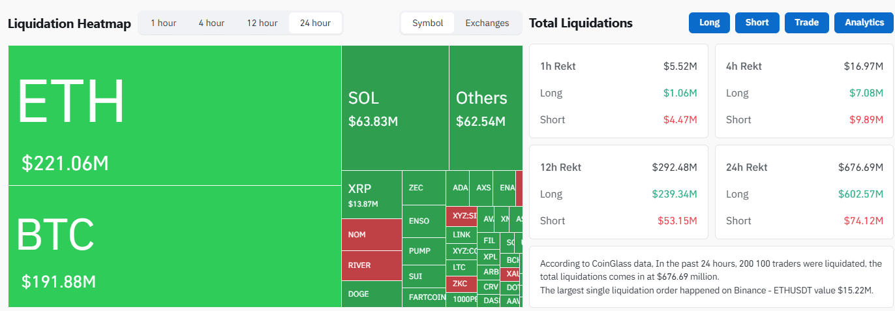Click the XRP tile in heatmap
This screenshot has width=895, height=311.
click(371, 194)
